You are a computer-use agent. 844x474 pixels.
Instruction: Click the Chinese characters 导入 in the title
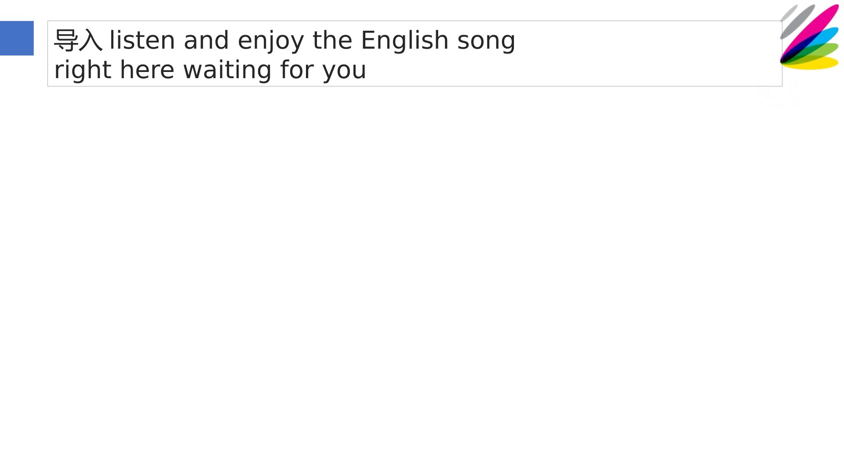[x=78, y=40]
